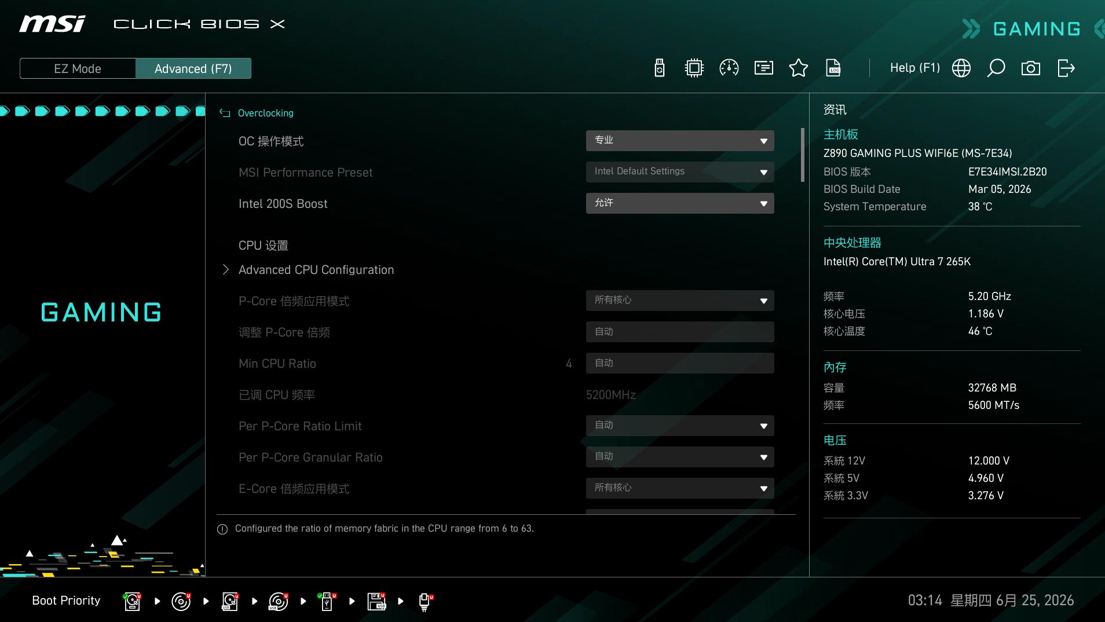
Task: Click the core voltage value 1.186 V
Action: [x=986, y=314]
